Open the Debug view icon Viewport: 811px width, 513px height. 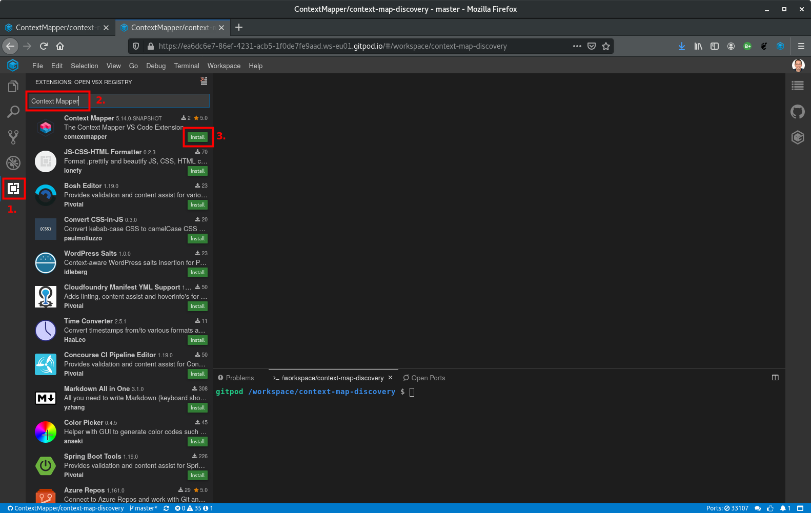[13, 163]
